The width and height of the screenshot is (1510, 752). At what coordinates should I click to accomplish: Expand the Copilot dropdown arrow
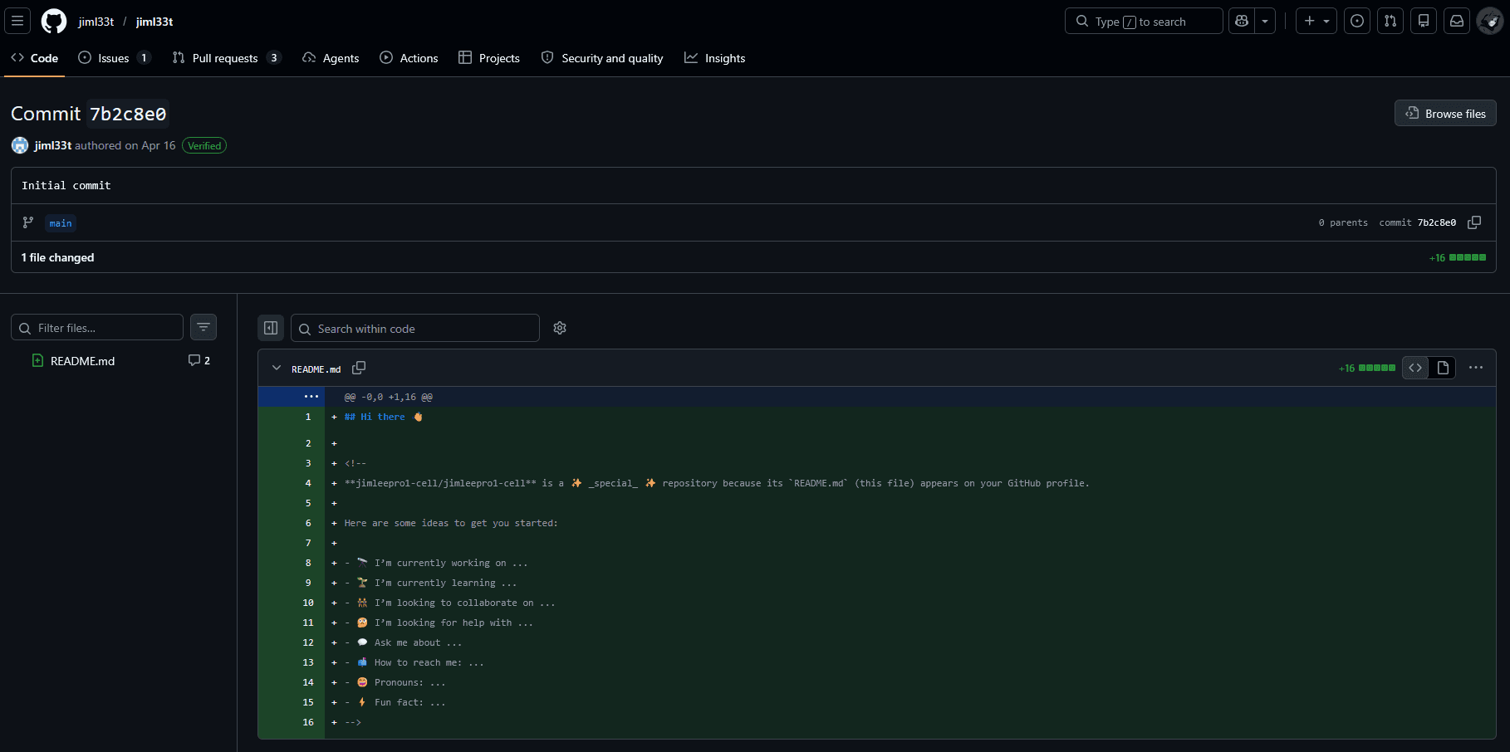click(x=1265, y=21)
